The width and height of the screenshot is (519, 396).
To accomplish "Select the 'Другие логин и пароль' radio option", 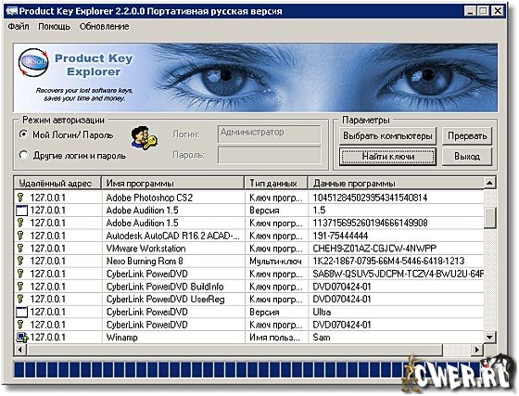I will coord(23,155).
